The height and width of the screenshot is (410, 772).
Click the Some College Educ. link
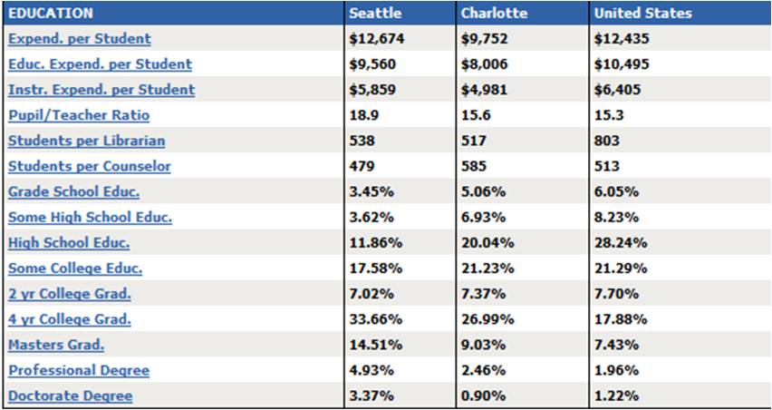(75, 268)
